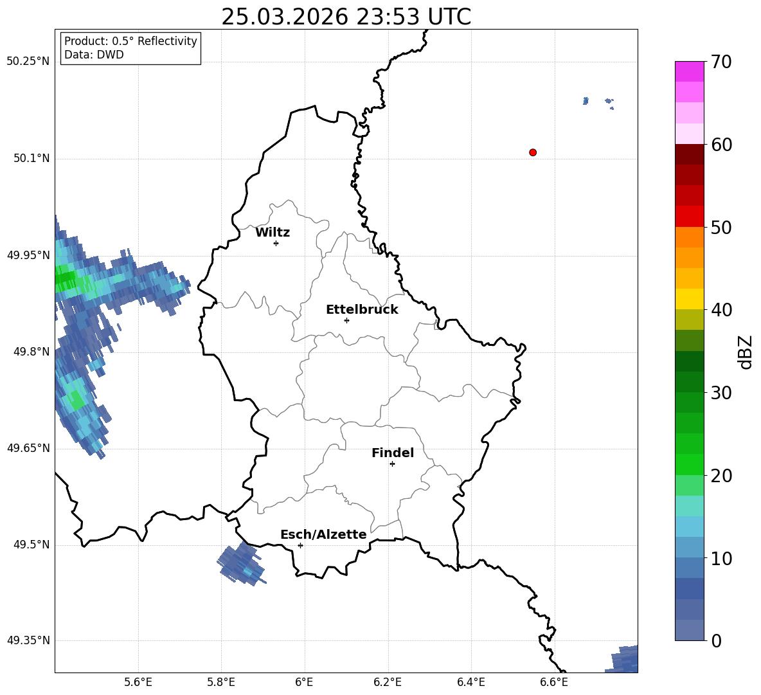Screen dimensions: 761x695
Task: Click the 6.6°E longitude label
Action: click(x=554, y=682)
